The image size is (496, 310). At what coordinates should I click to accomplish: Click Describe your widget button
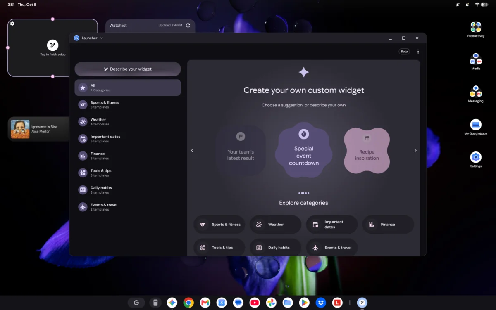(x=128, y=69)
